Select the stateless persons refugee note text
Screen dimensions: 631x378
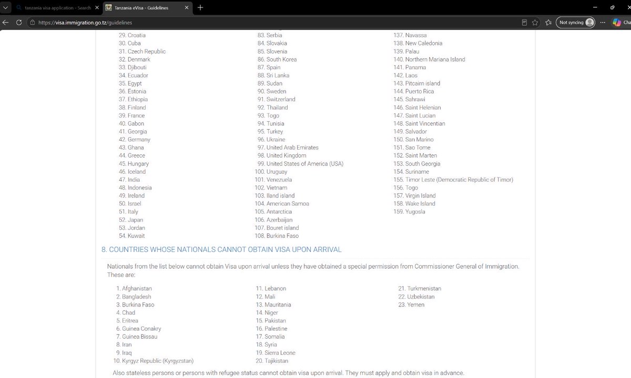click(289, 373)
